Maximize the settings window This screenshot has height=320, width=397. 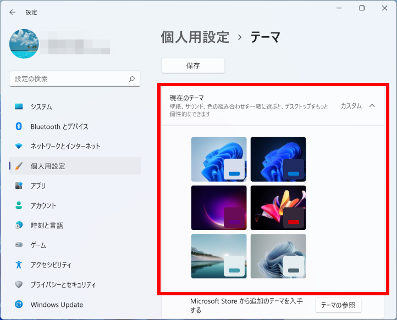[x=362, y=8]
